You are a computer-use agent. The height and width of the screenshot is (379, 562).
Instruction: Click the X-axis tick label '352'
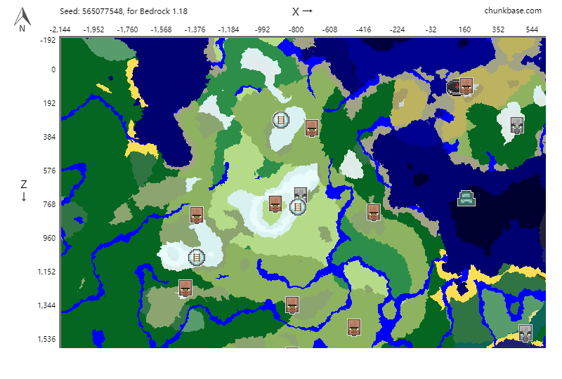(x=498, y=29)
